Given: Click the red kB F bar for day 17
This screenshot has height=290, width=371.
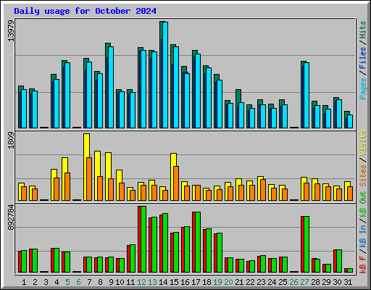Looking at the screenshot, I should (x=193, y=242).
